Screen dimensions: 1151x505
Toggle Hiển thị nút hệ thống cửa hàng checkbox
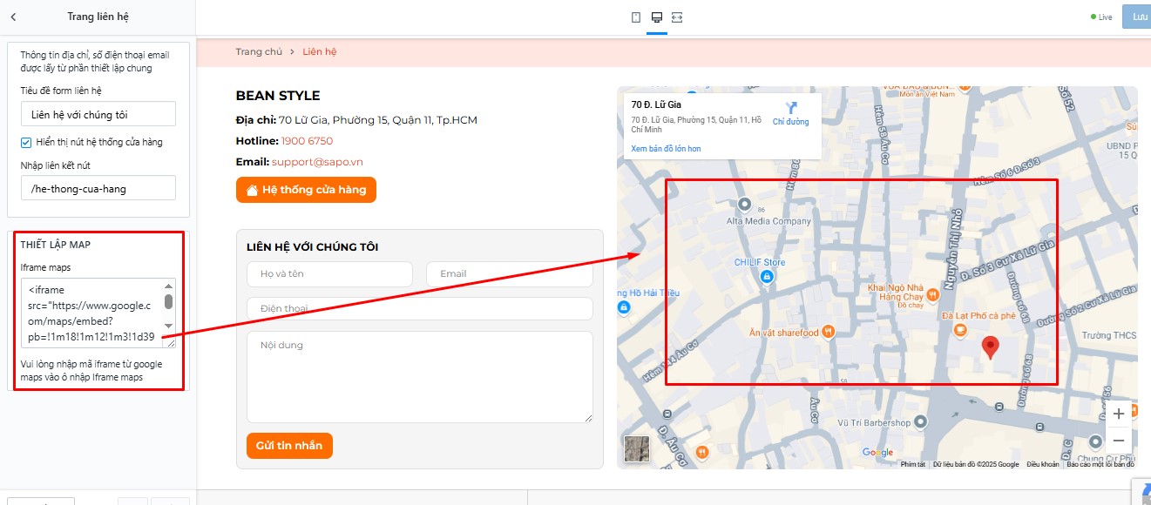26,142
